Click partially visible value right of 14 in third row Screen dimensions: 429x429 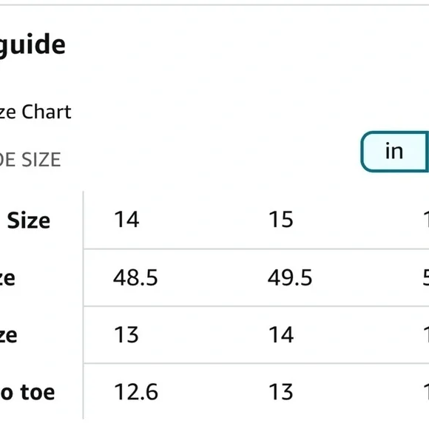pos(426,335)
